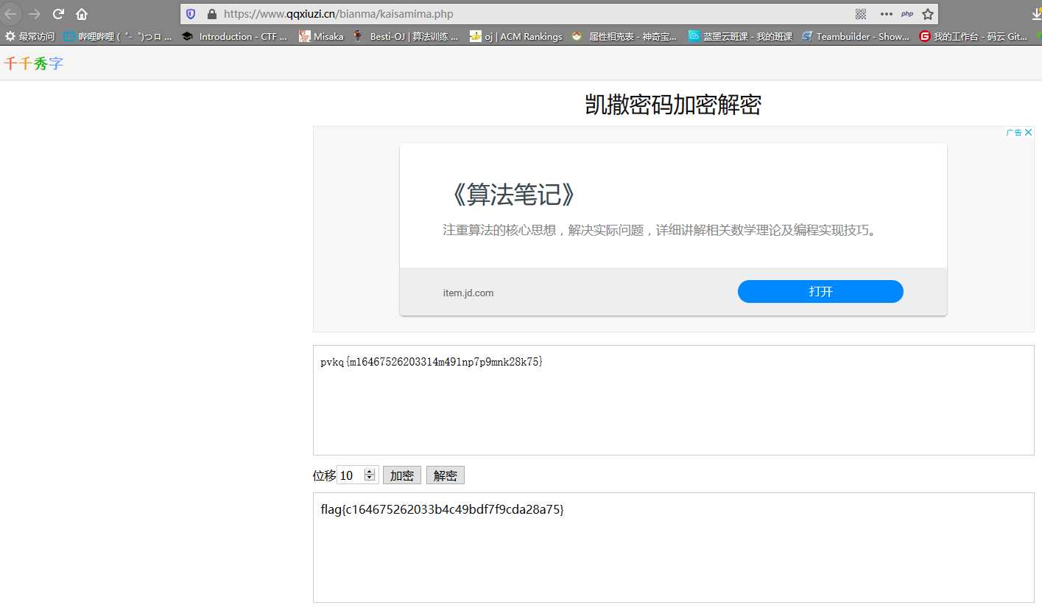Click the ad description text about 算法

click(x=662, y=230)
